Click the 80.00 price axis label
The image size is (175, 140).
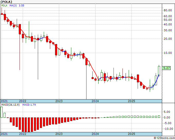point(168,10)
